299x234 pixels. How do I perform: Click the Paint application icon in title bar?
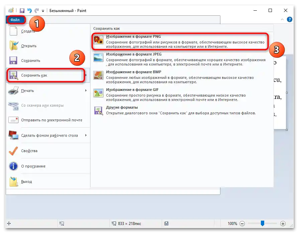coord(11,10)
